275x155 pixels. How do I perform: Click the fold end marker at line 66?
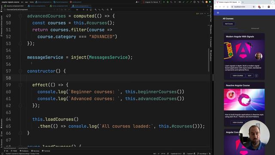click(x=20, y=133)
